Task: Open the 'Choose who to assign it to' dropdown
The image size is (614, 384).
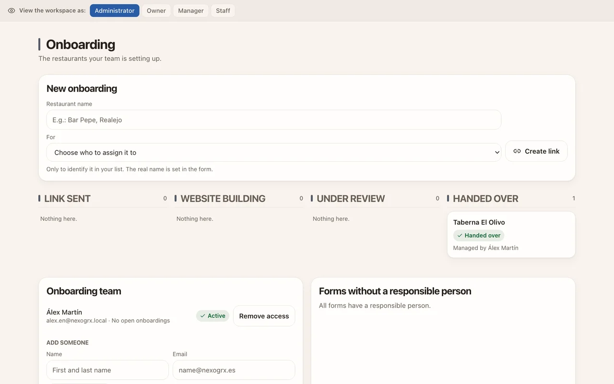Action: pos(274,152)
